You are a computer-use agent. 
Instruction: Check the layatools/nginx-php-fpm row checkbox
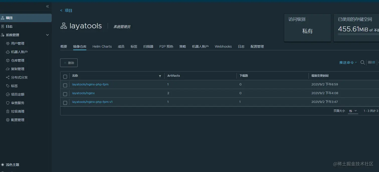(x=65, y=85)
